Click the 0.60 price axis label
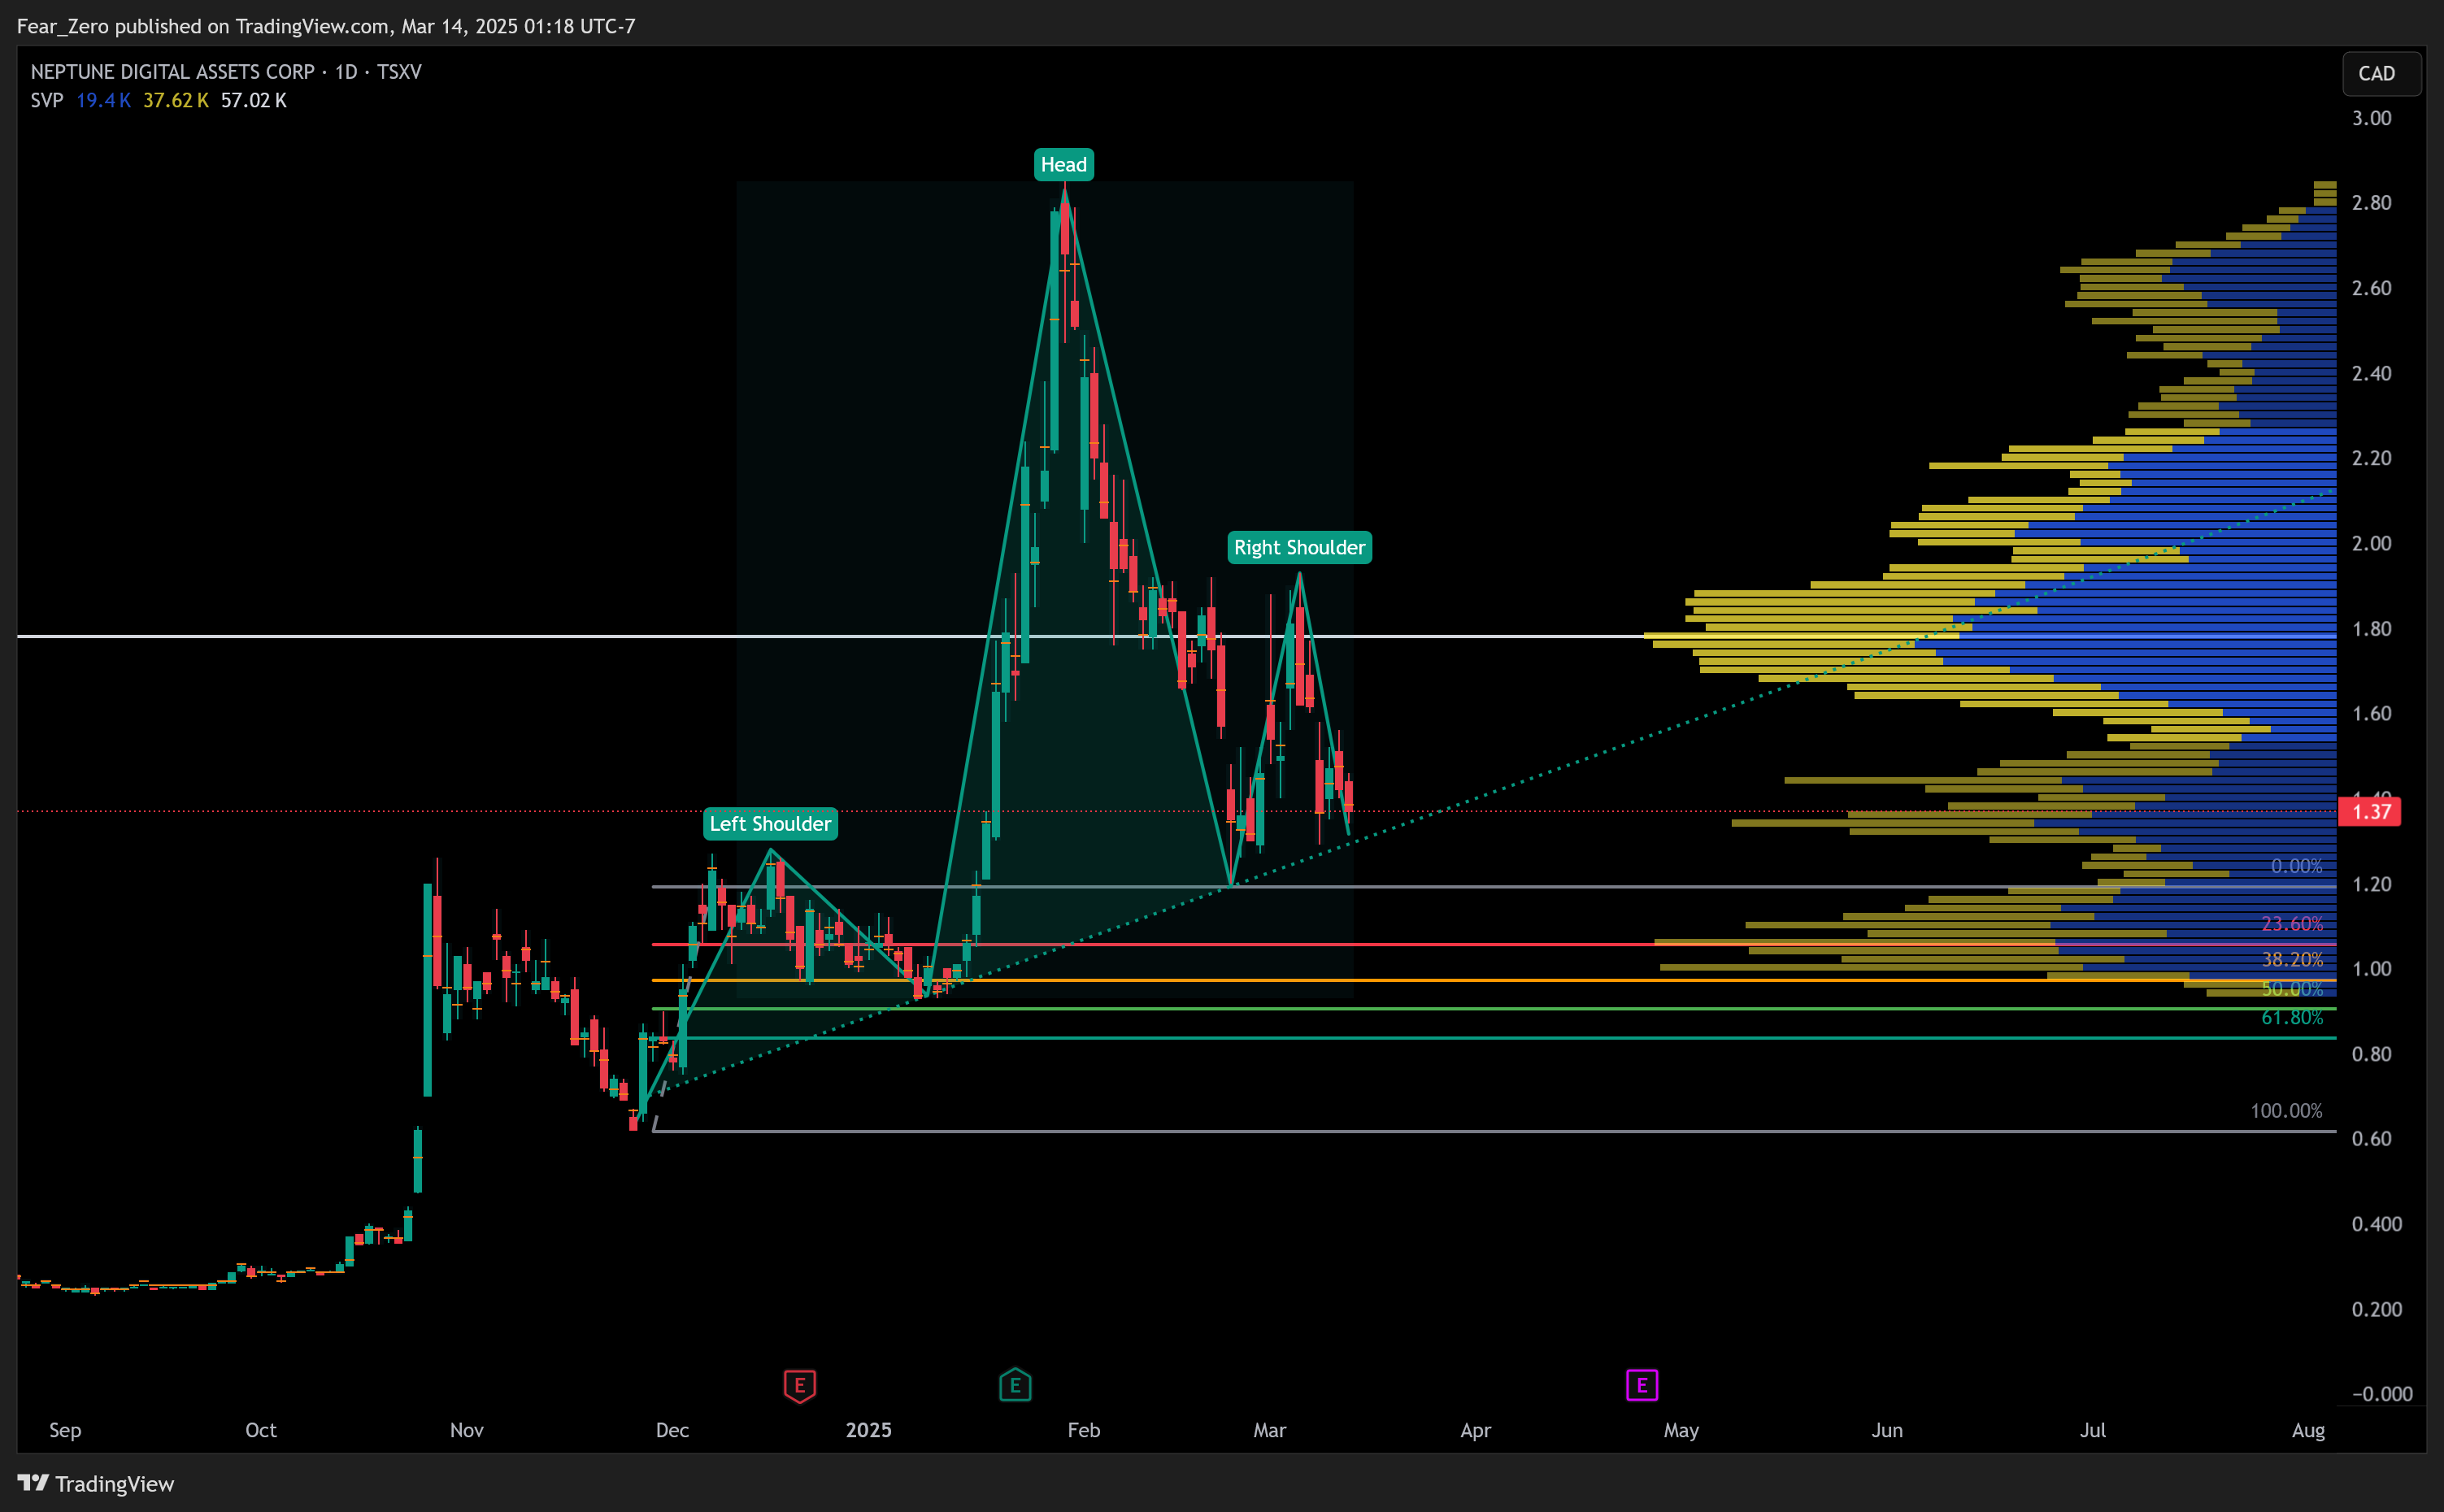Image resolution: width=2444 pixels, height=1512 pixels. [2371, 1140]
